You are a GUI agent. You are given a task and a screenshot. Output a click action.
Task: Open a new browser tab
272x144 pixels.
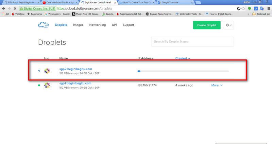pyautogui.click(x=198, y=3)
